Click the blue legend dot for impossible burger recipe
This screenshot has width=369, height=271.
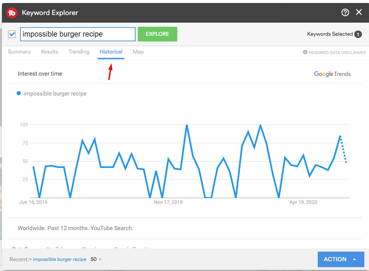pos(19,93)
